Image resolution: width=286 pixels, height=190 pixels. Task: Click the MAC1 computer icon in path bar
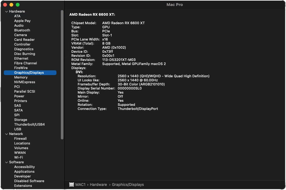(72, 185)
